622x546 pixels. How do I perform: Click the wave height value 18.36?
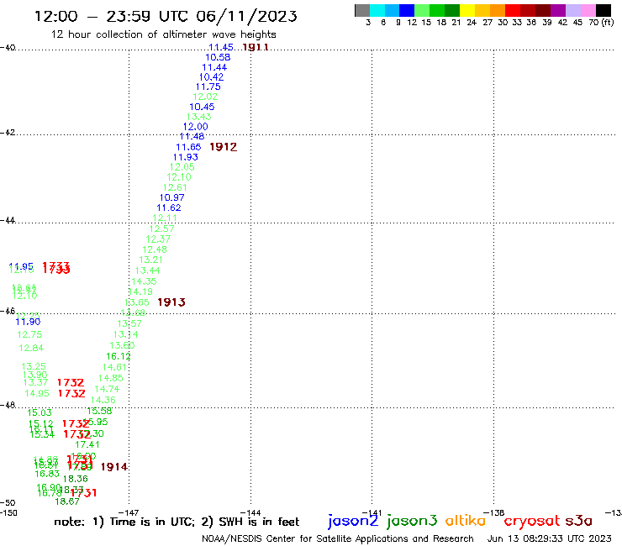tap(76, 479)
